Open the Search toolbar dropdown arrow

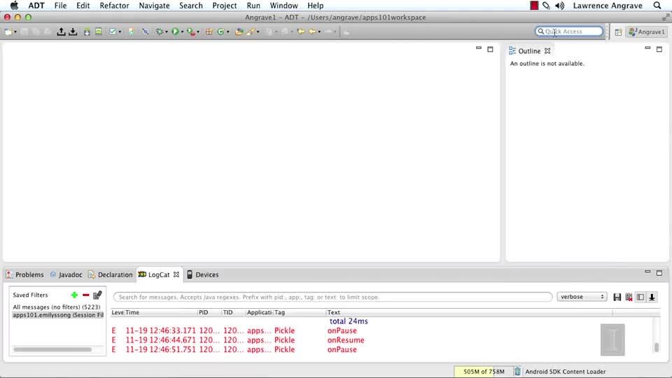[258, 32]
